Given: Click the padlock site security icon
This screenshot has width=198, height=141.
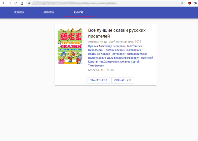Looking at the screenshot, I should click(x=29, y=3).
